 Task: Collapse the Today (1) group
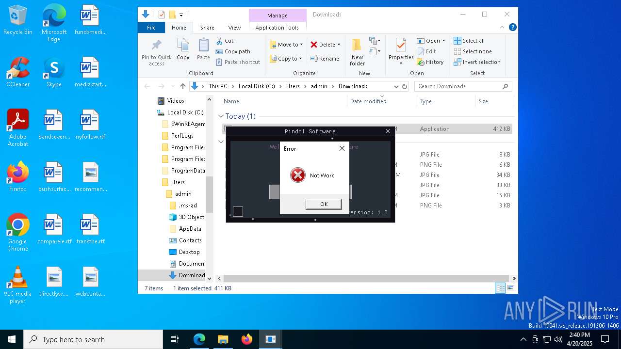click(221, 116)
